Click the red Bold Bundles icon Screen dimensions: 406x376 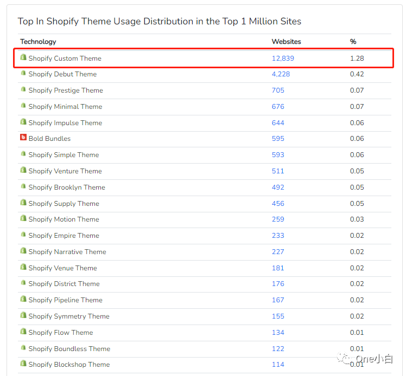(x=23, y=138)
